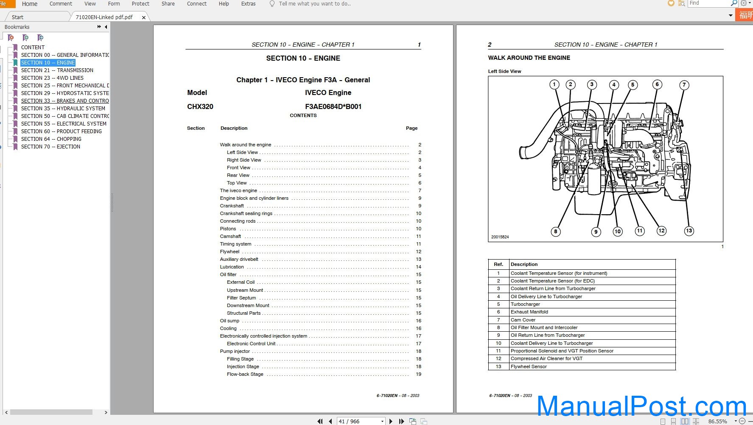Viewport: 753px width, 425px height.
Task: Open the View ribbon tab
Action: point(90,4)
